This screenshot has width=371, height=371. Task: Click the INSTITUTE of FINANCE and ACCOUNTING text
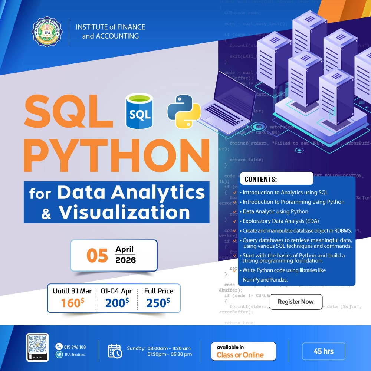[x=110, y=32]
